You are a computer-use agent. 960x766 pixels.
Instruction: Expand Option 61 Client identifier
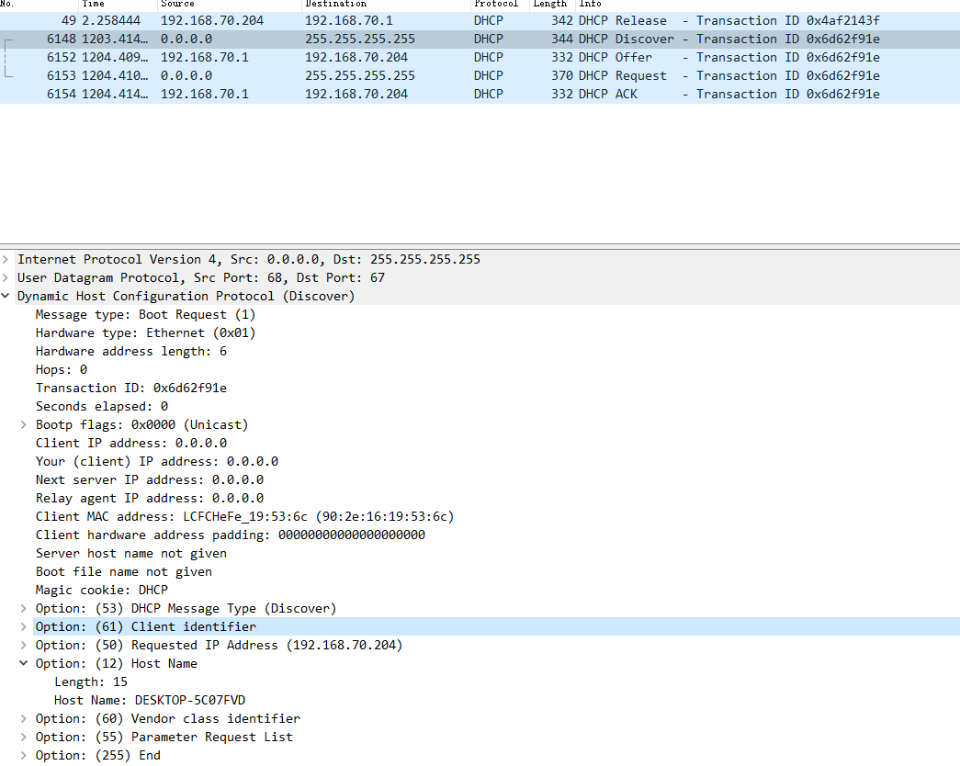click(x=24, y=627)
